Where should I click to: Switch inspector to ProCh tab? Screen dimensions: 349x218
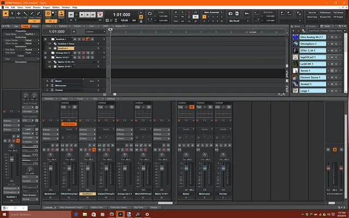[35, 27]
